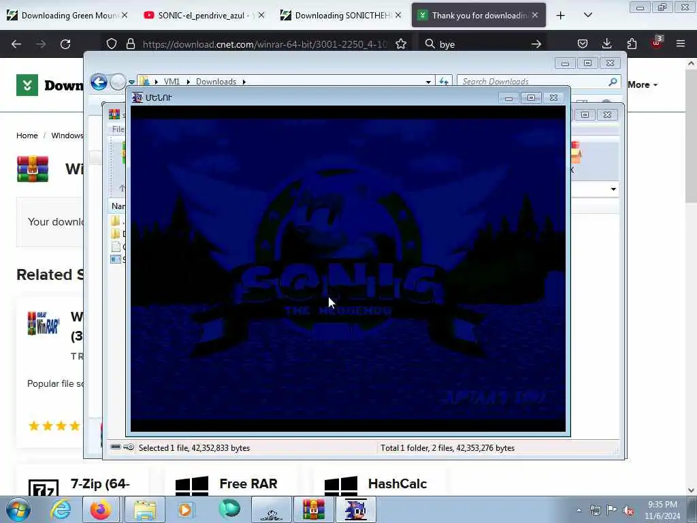
Task: Open the Firefox downloads panel
Action: click(x=606, y=44)
